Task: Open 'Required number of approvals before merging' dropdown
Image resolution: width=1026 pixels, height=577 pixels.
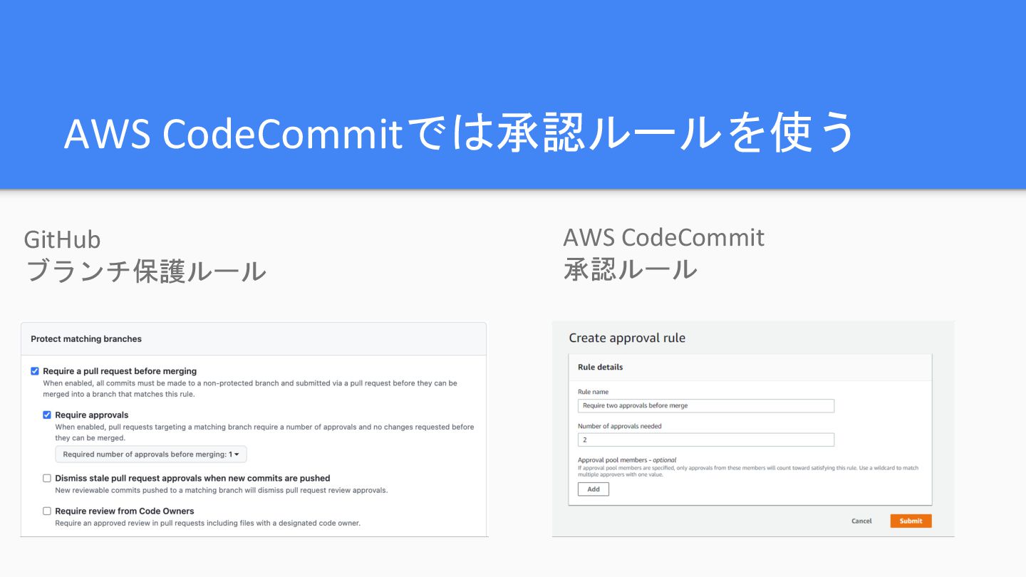Action: (151, 454)
